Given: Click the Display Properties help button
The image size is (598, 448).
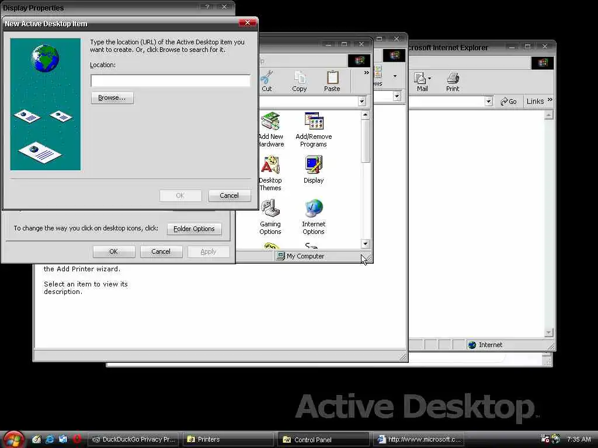Looking at the screenshot, I should click(207, 6).
